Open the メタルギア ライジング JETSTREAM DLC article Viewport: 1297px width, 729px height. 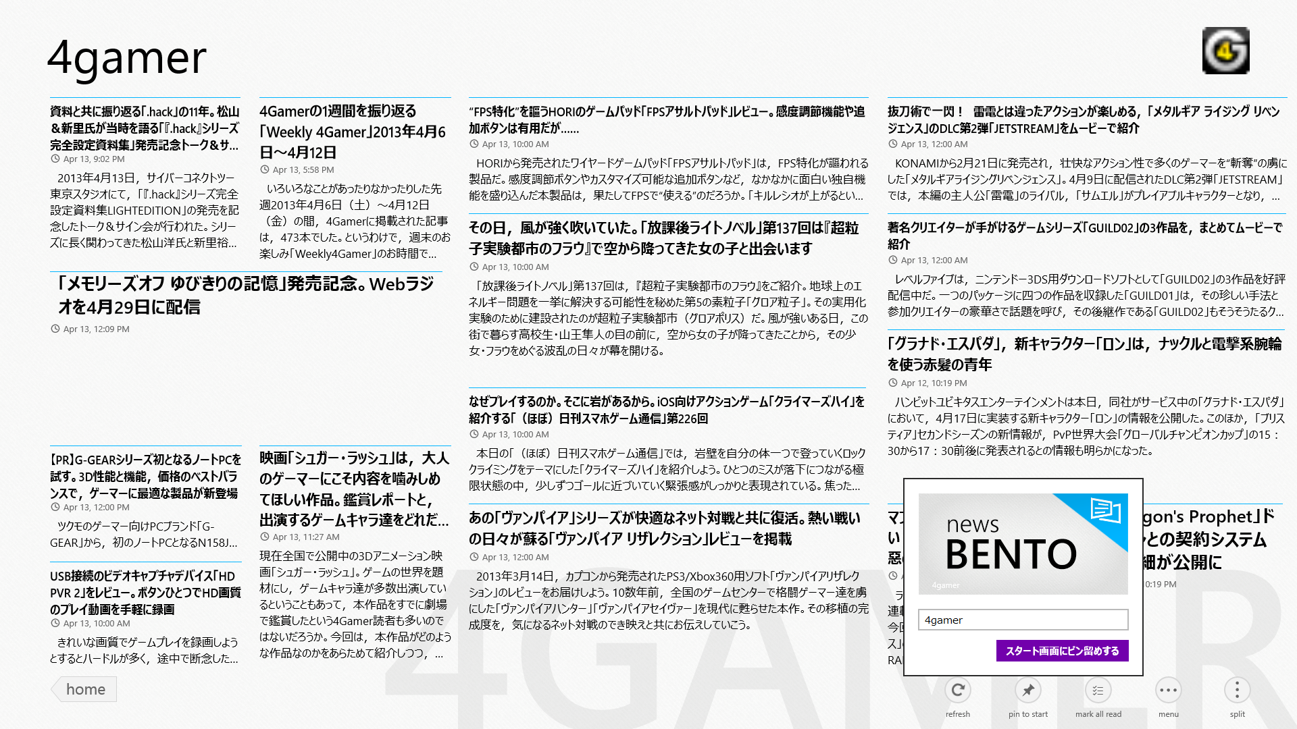1084,119
